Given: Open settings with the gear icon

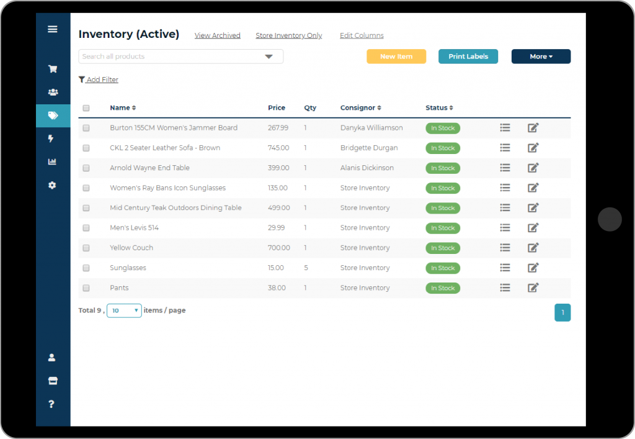Looking at the screenshot, I should (53, 185).
